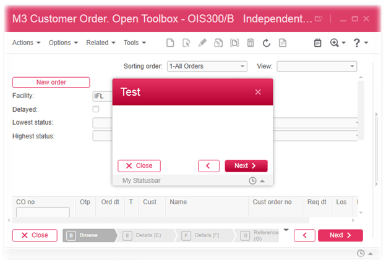Click the New document toolbar icon

pos(170,43)
